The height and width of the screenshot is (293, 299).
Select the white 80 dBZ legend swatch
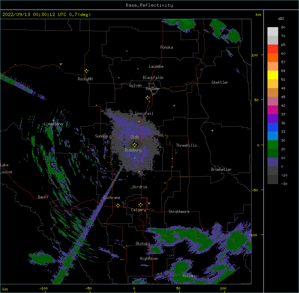pos(273,31)
